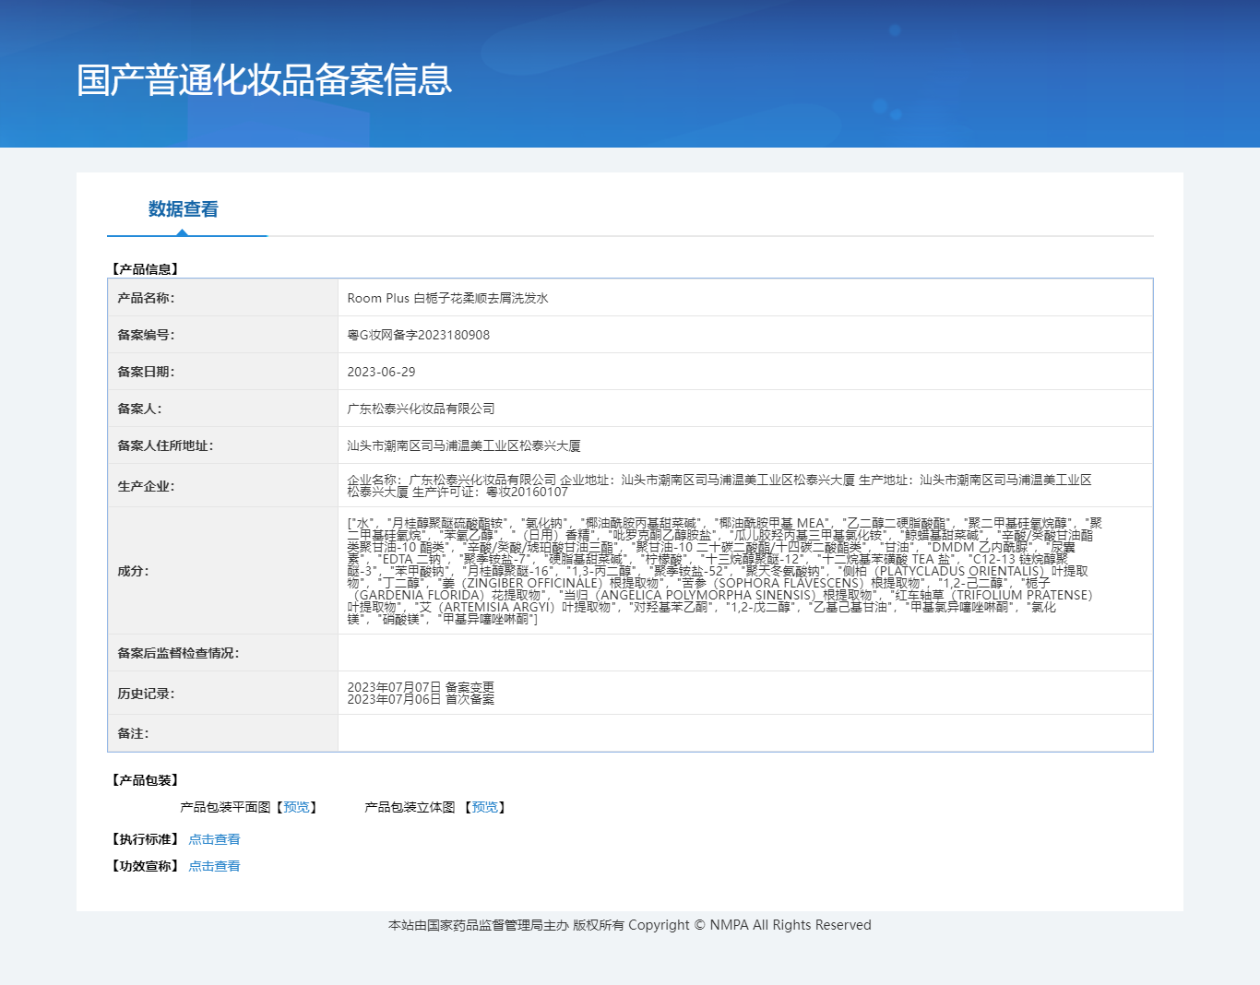Click the page title 国产普通化妆品备案信息
This screenshot has width=1260, height=985.
click(x=264, y=80)
